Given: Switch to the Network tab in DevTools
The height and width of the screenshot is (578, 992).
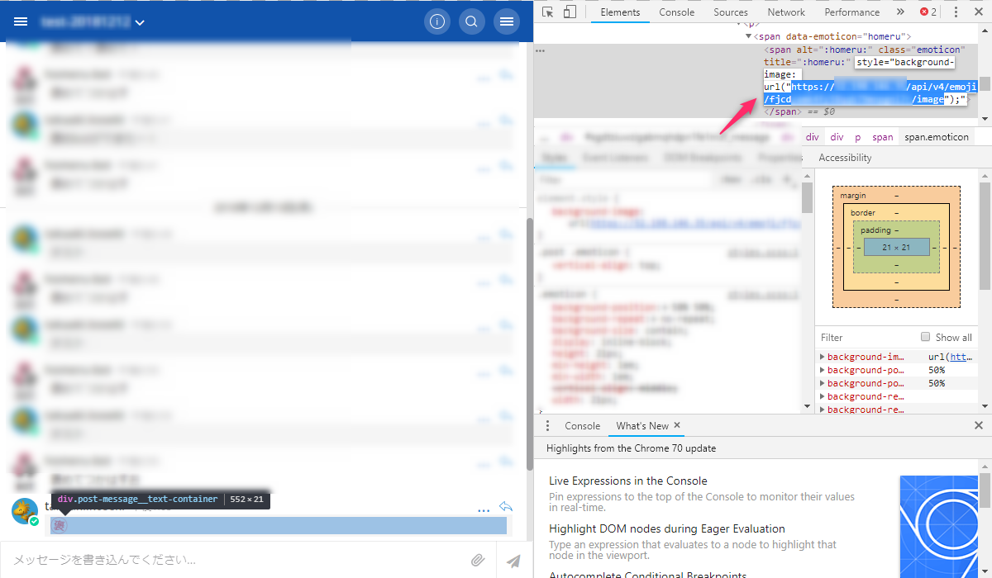Looking at the screenshot, I should 785,12.
